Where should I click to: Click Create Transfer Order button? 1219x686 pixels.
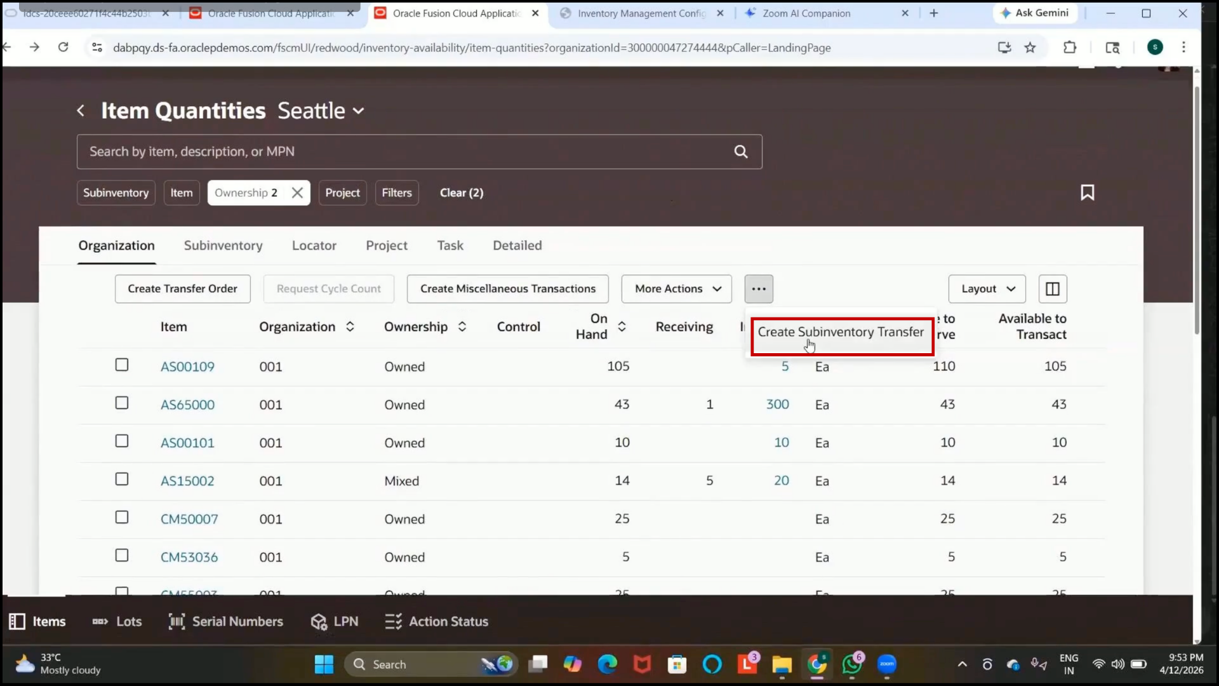point(182,289)
